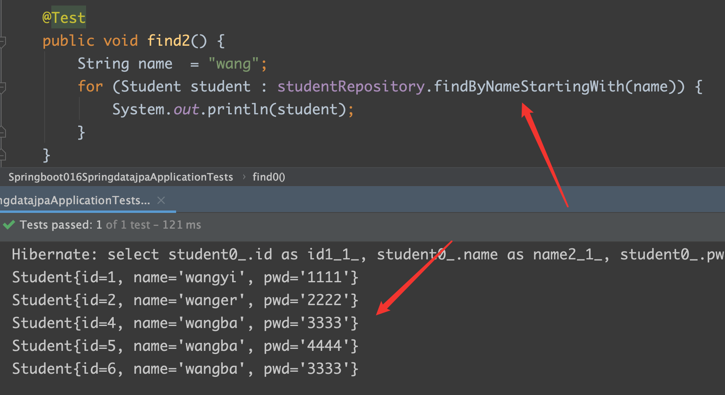The width and height of the screenshot is (725, 395).
Task: Click the for loop closing fold marker
Action: coord(2,132)
